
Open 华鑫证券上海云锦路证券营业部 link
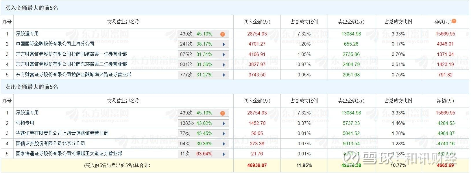pos(62,133)
